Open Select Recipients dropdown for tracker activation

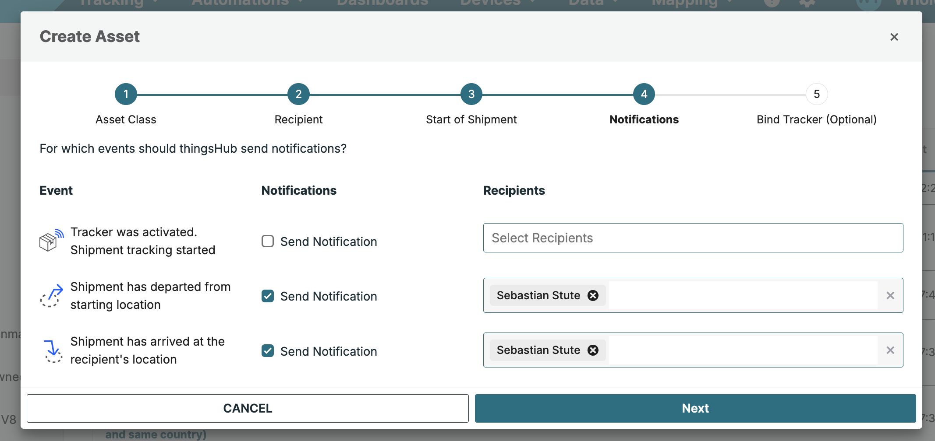pos(692,238)
